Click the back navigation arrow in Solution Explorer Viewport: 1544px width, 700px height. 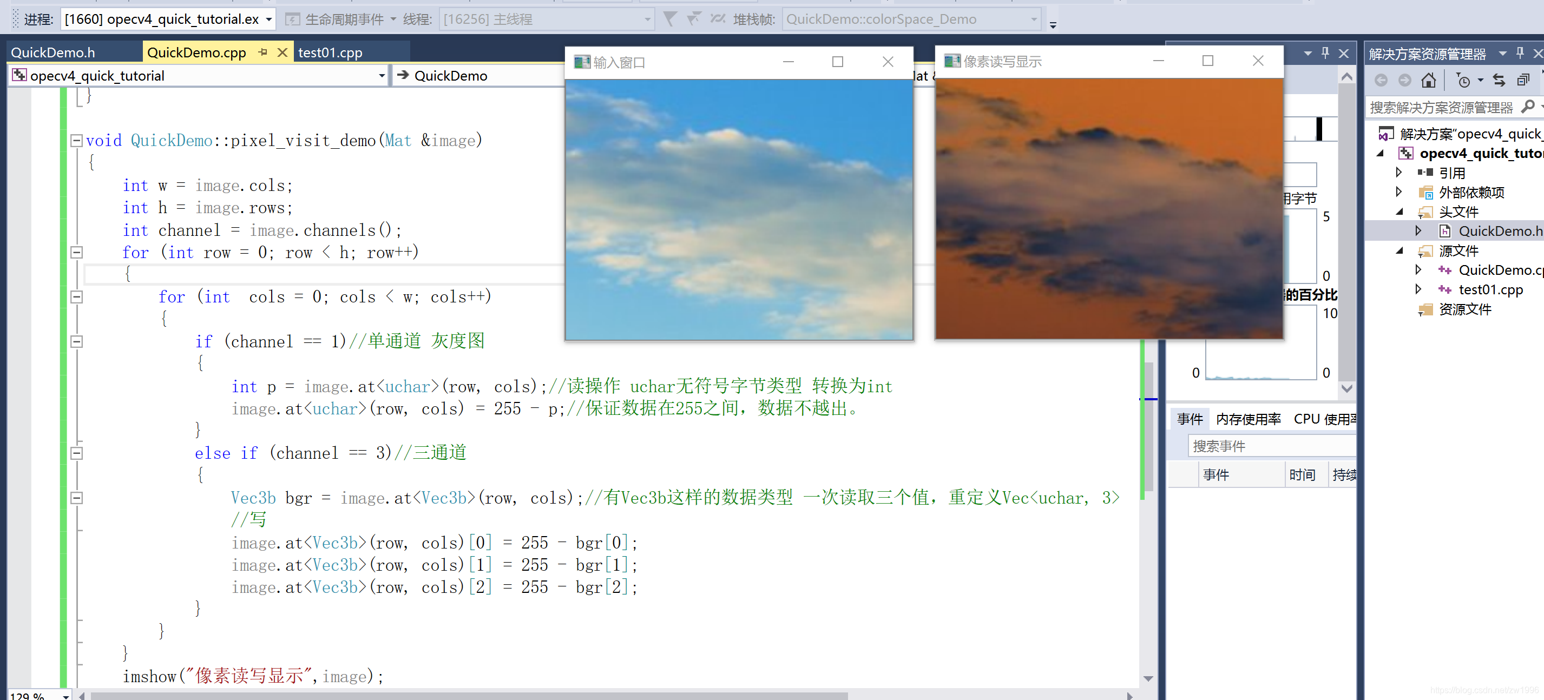(1382, 80)
